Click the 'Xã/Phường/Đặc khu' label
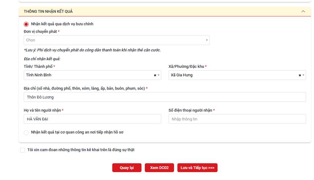The image size is (314, 180). coord(186,67)
